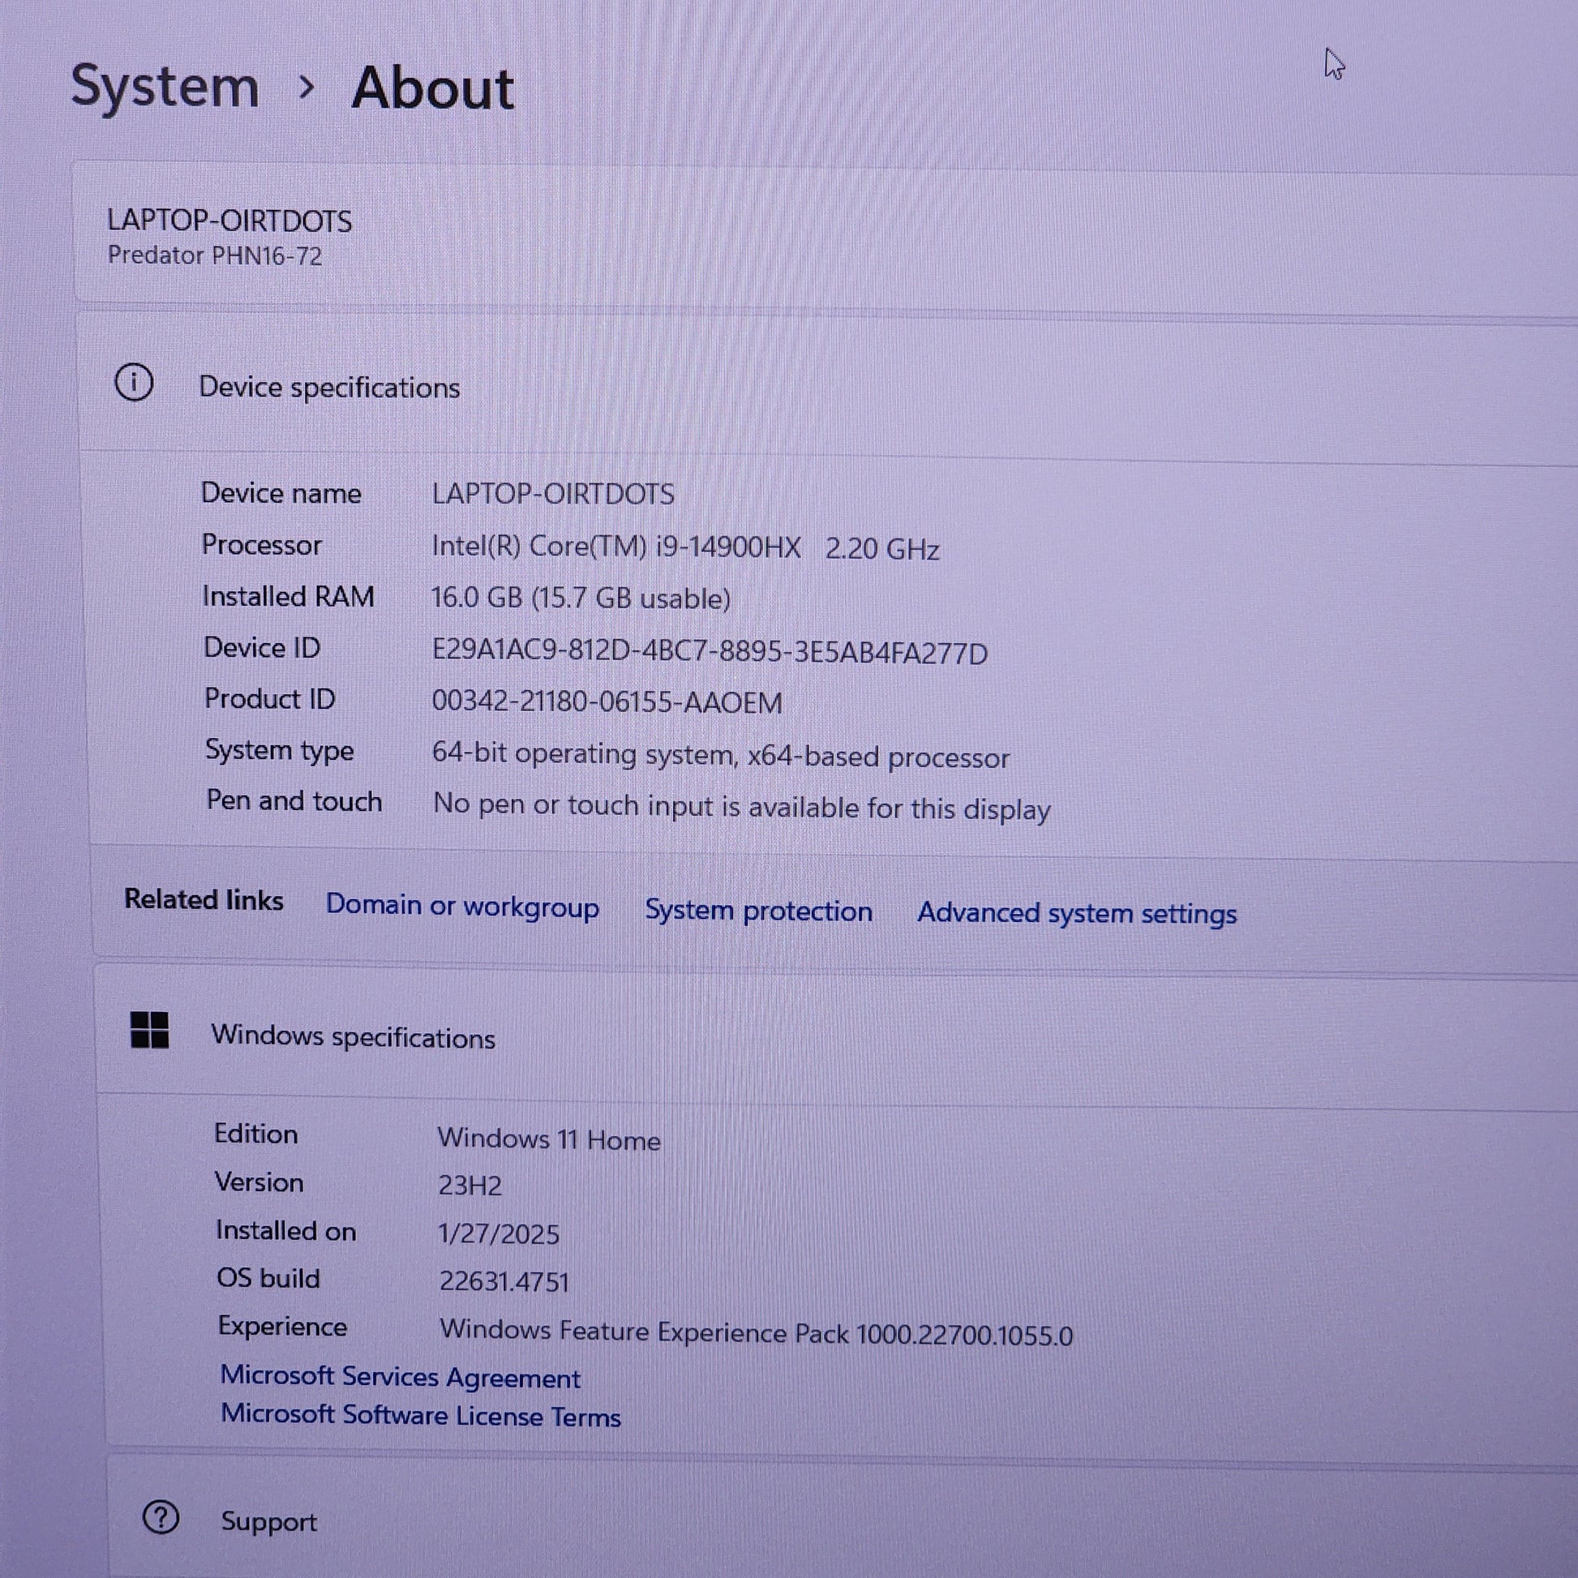Select the System type 64-bit value
The width and height of the screenshot is (1578, 1578).
(721, 756)
